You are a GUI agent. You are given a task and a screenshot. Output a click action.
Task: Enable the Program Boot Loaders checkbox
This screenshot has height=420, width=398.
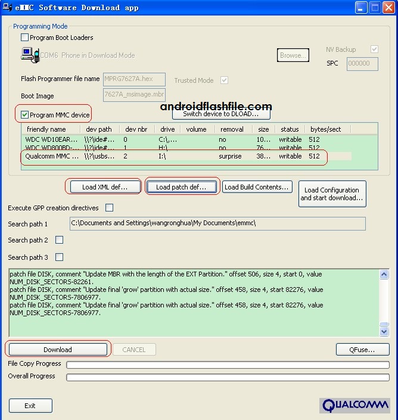(x=24, y=37)
